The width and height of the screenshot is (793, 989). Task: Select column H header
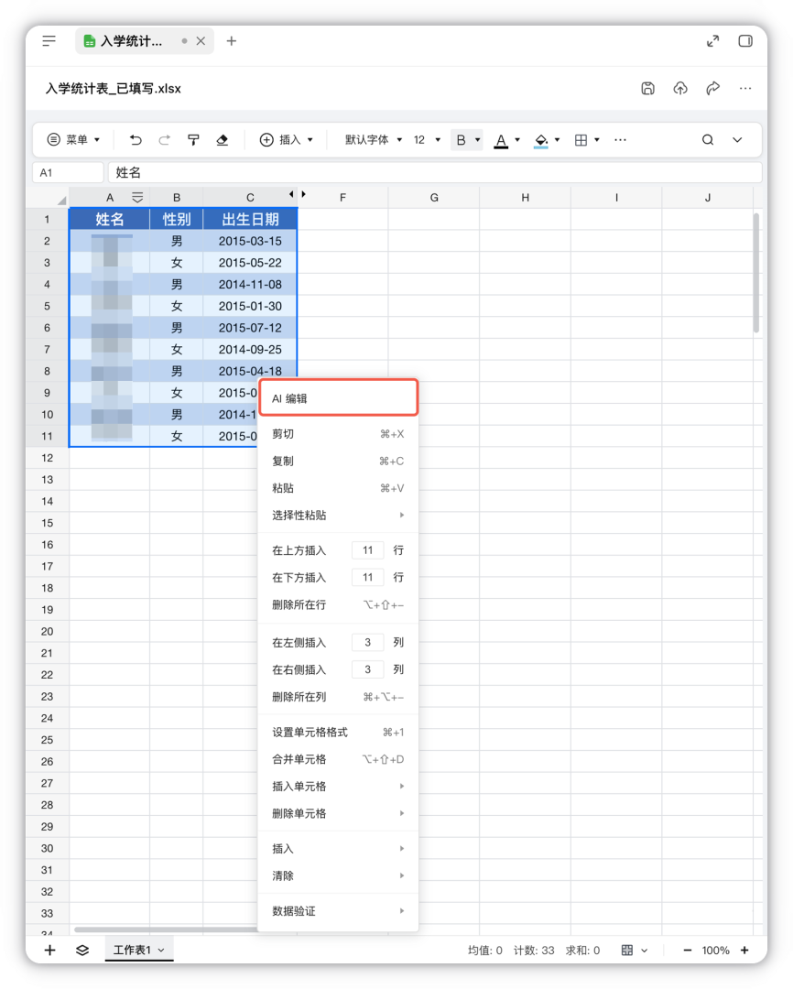(525, 198)
